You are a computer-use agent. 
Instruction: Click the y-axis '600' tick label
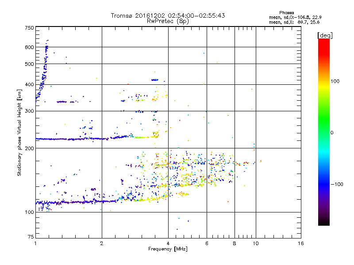[29, 47]
